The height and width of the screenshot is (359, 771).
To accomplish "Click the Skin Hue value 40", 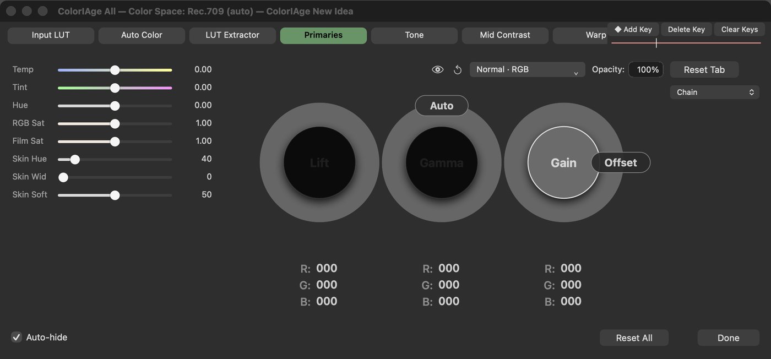I will [207, 159].
